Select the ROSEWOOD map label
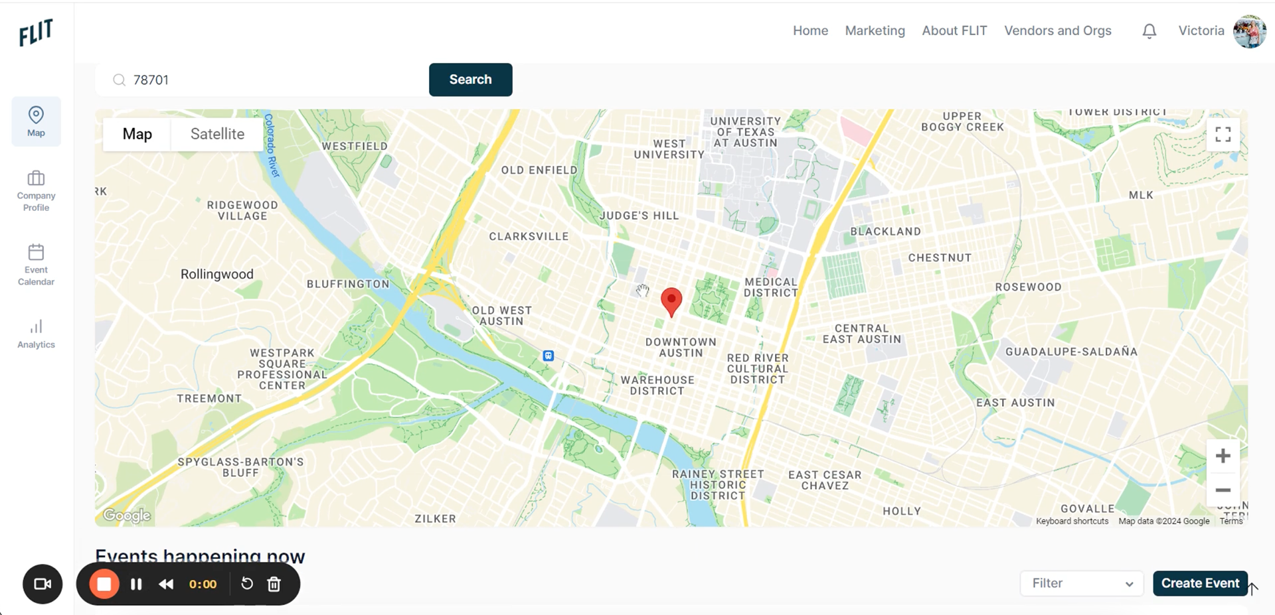Viewport: 1275px width, 615px height. tap(1028, 287)
